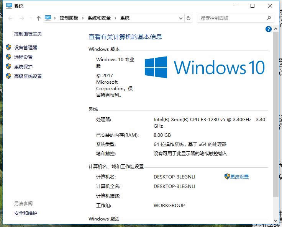Expand the chevron after 控制面板
The width and height of the screenshot is (282, 227).
click(83, 18)
